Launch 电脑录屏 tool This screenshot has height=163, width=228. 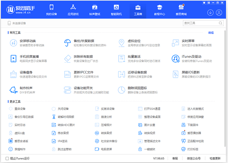point(103,149)
